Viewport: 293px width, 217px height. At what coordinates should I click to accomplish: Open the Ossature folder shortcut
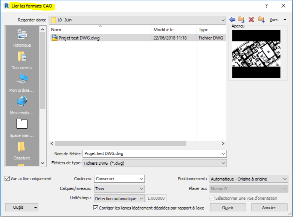[x=21, y=150]
